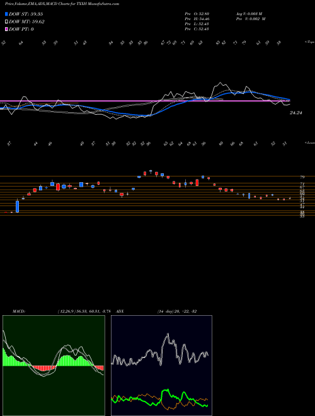Image resolution: width=315 pixels, height=416 pixels.
Task: Click the red negative MACD histogram bars
Action: pyautogui.click(x=42, y=368)
